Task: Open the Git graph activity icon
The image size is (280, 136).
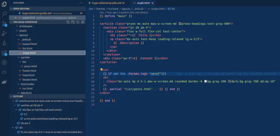Action: click(4, 63)
